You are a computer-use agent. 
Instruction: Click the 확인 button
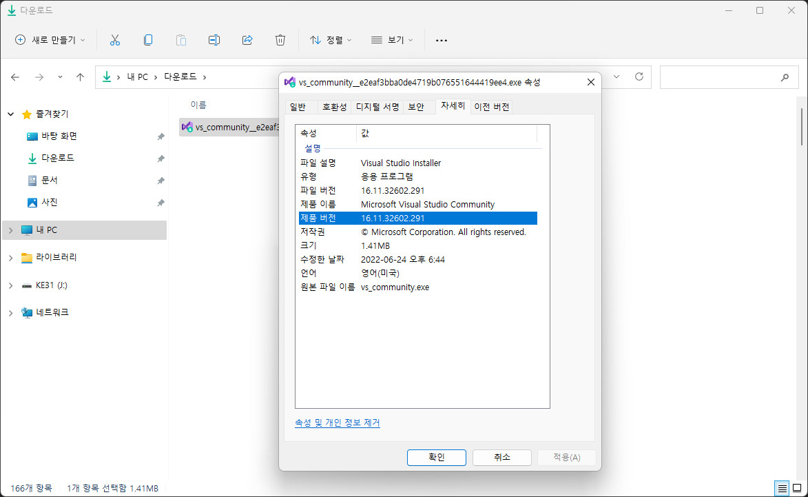tap(437, 457)
